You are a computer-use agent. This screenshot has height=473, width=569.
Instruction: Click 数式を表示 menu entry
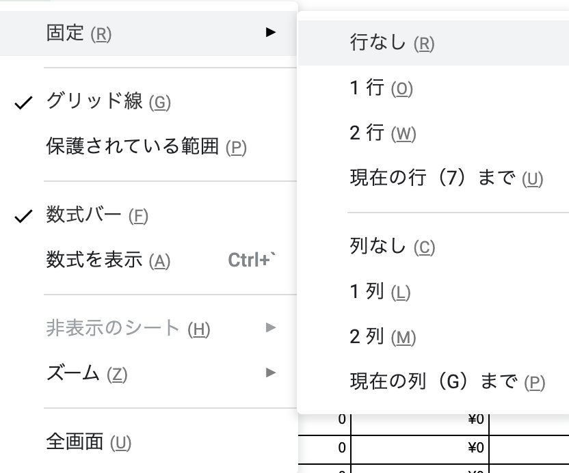click(107, 260)
